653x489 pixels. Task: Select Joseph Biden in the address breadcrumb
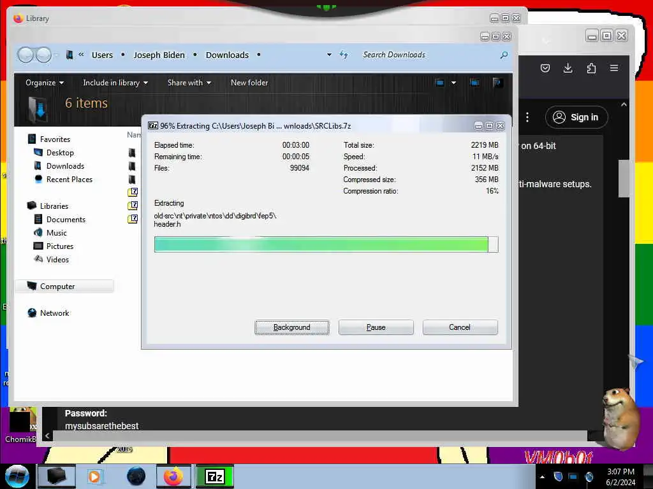point(159,55)
